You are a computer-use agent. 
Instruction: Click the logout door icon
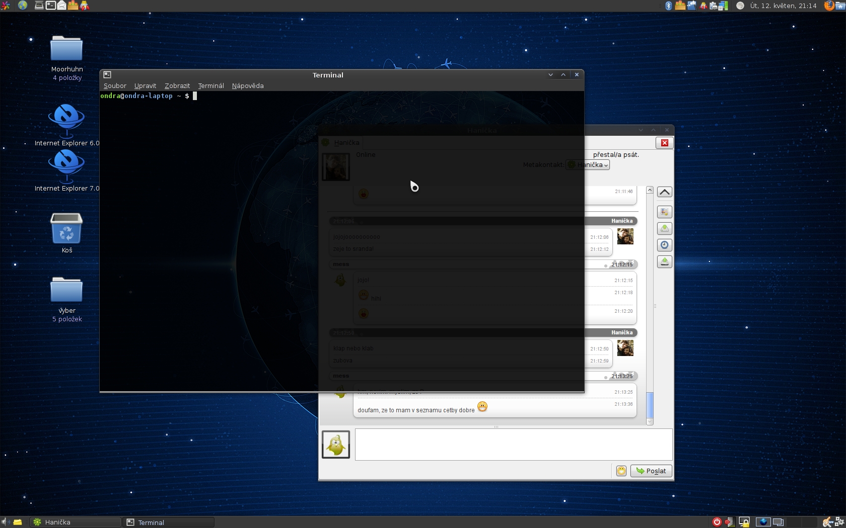tap(730, 522)
